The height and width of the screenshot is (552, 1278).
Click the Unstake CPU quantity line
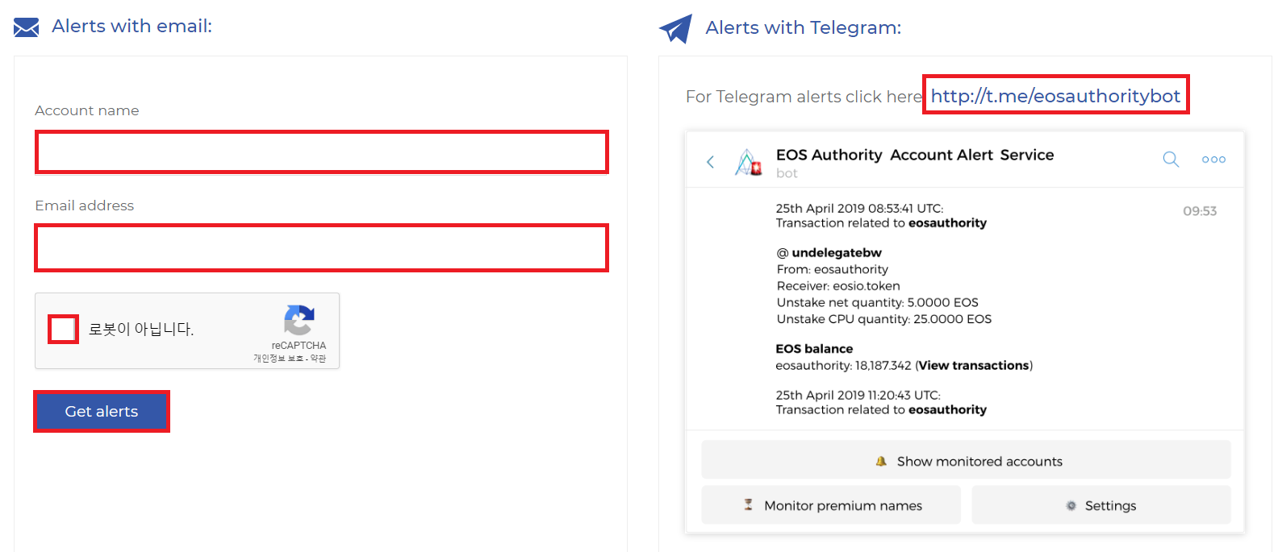point(884,319)
